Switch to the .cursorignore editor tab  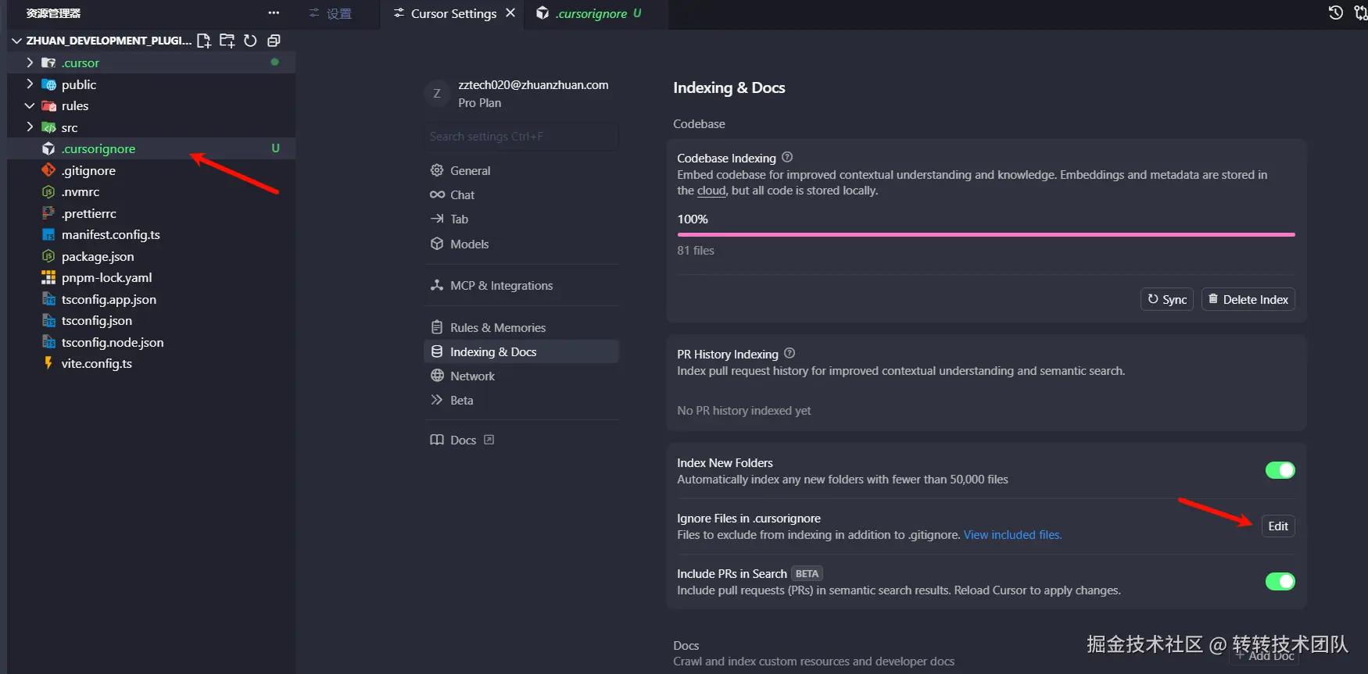[x=591, y=14]
